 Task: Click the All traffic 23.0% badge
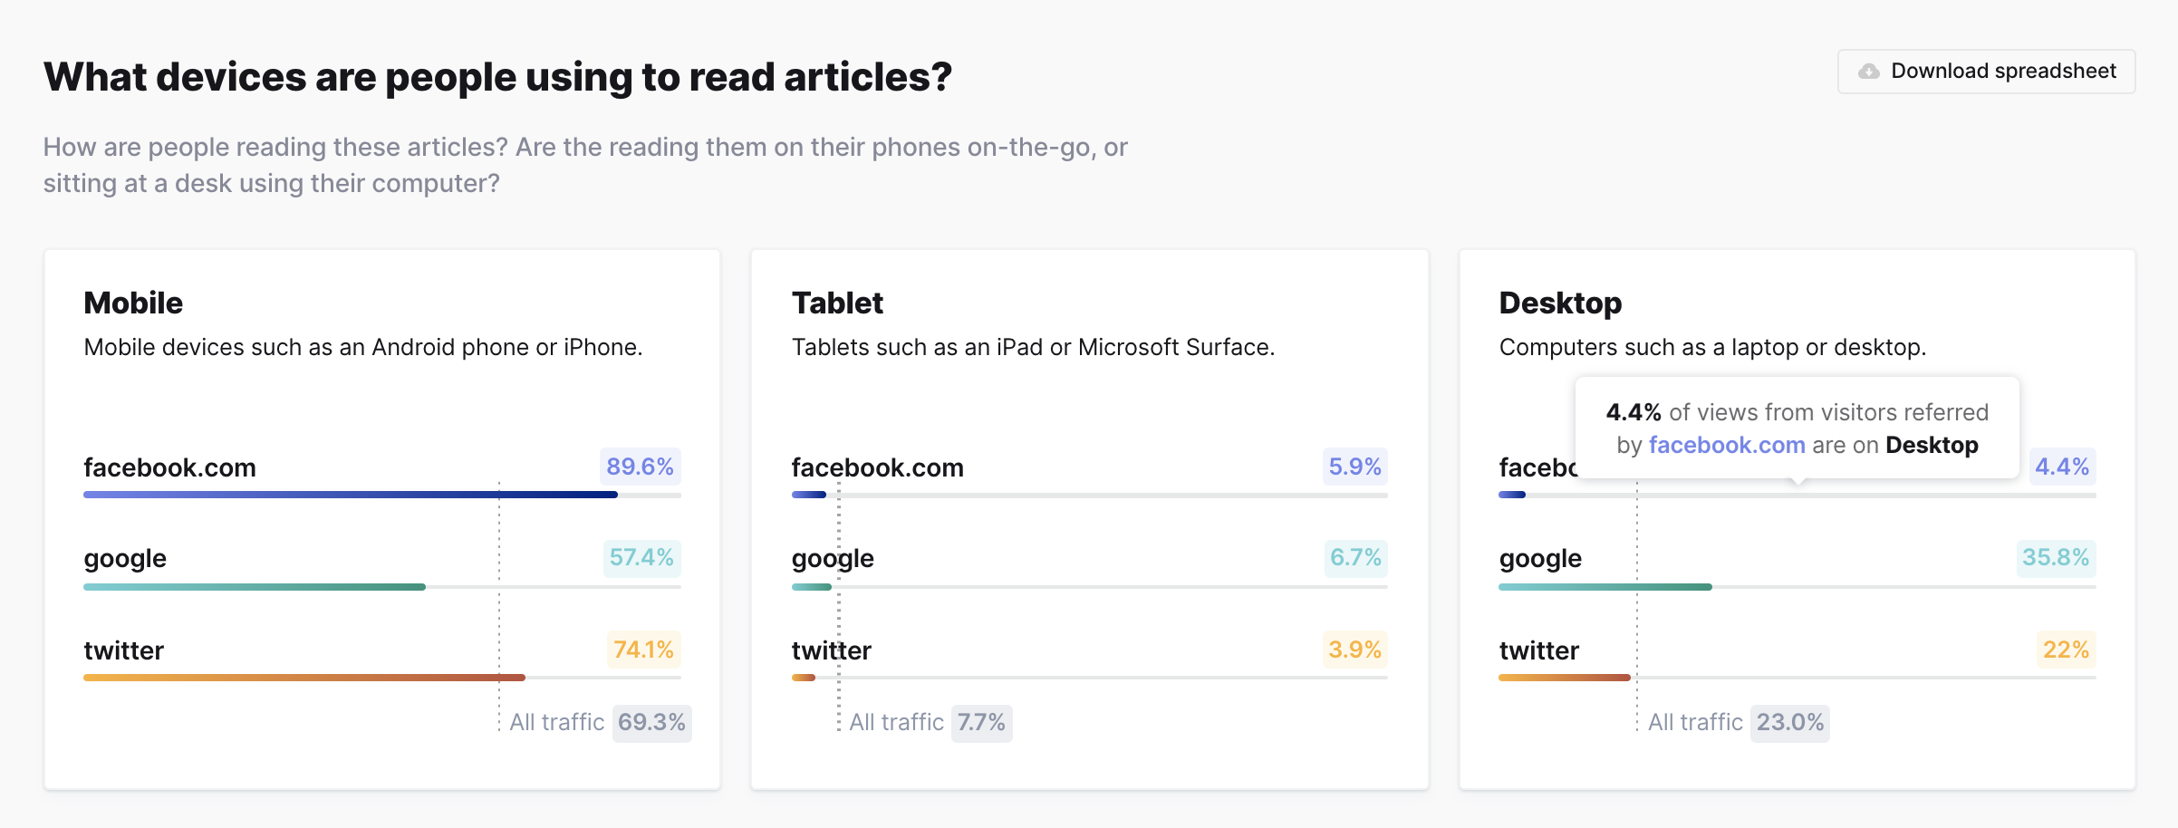coord(1789,722)
